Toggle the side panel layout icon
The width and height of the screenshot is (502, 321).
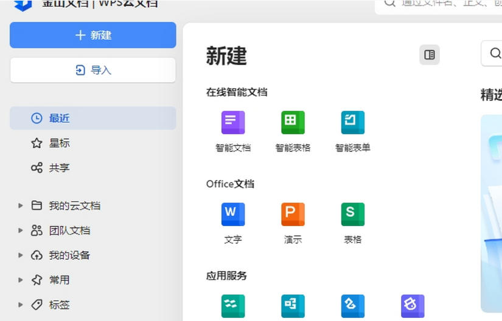click(430, 55)
